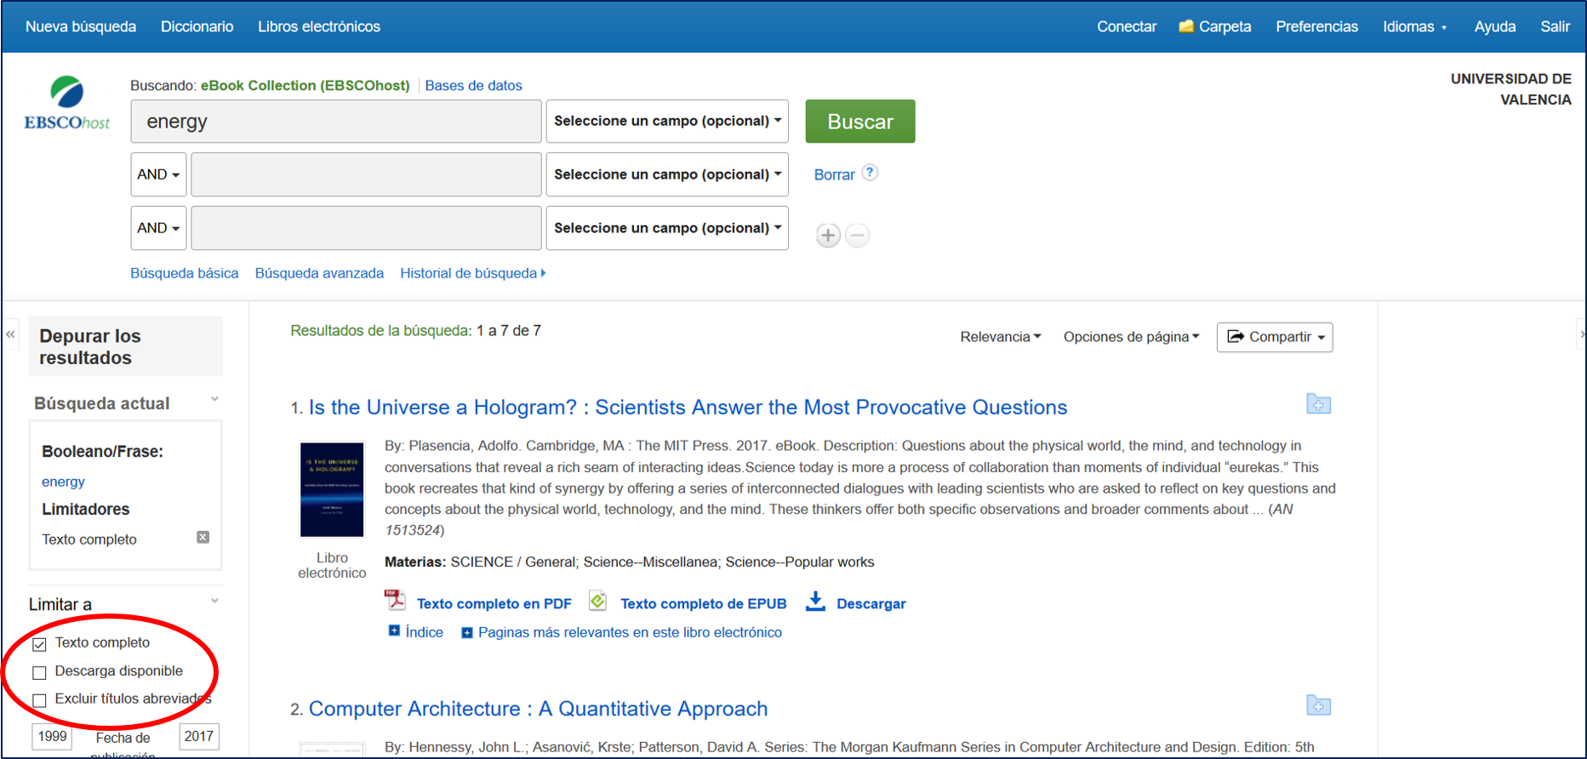This screenshot has width=1587, height=759.
Task: Click the download arrow icon
Action: coord(815,602)
